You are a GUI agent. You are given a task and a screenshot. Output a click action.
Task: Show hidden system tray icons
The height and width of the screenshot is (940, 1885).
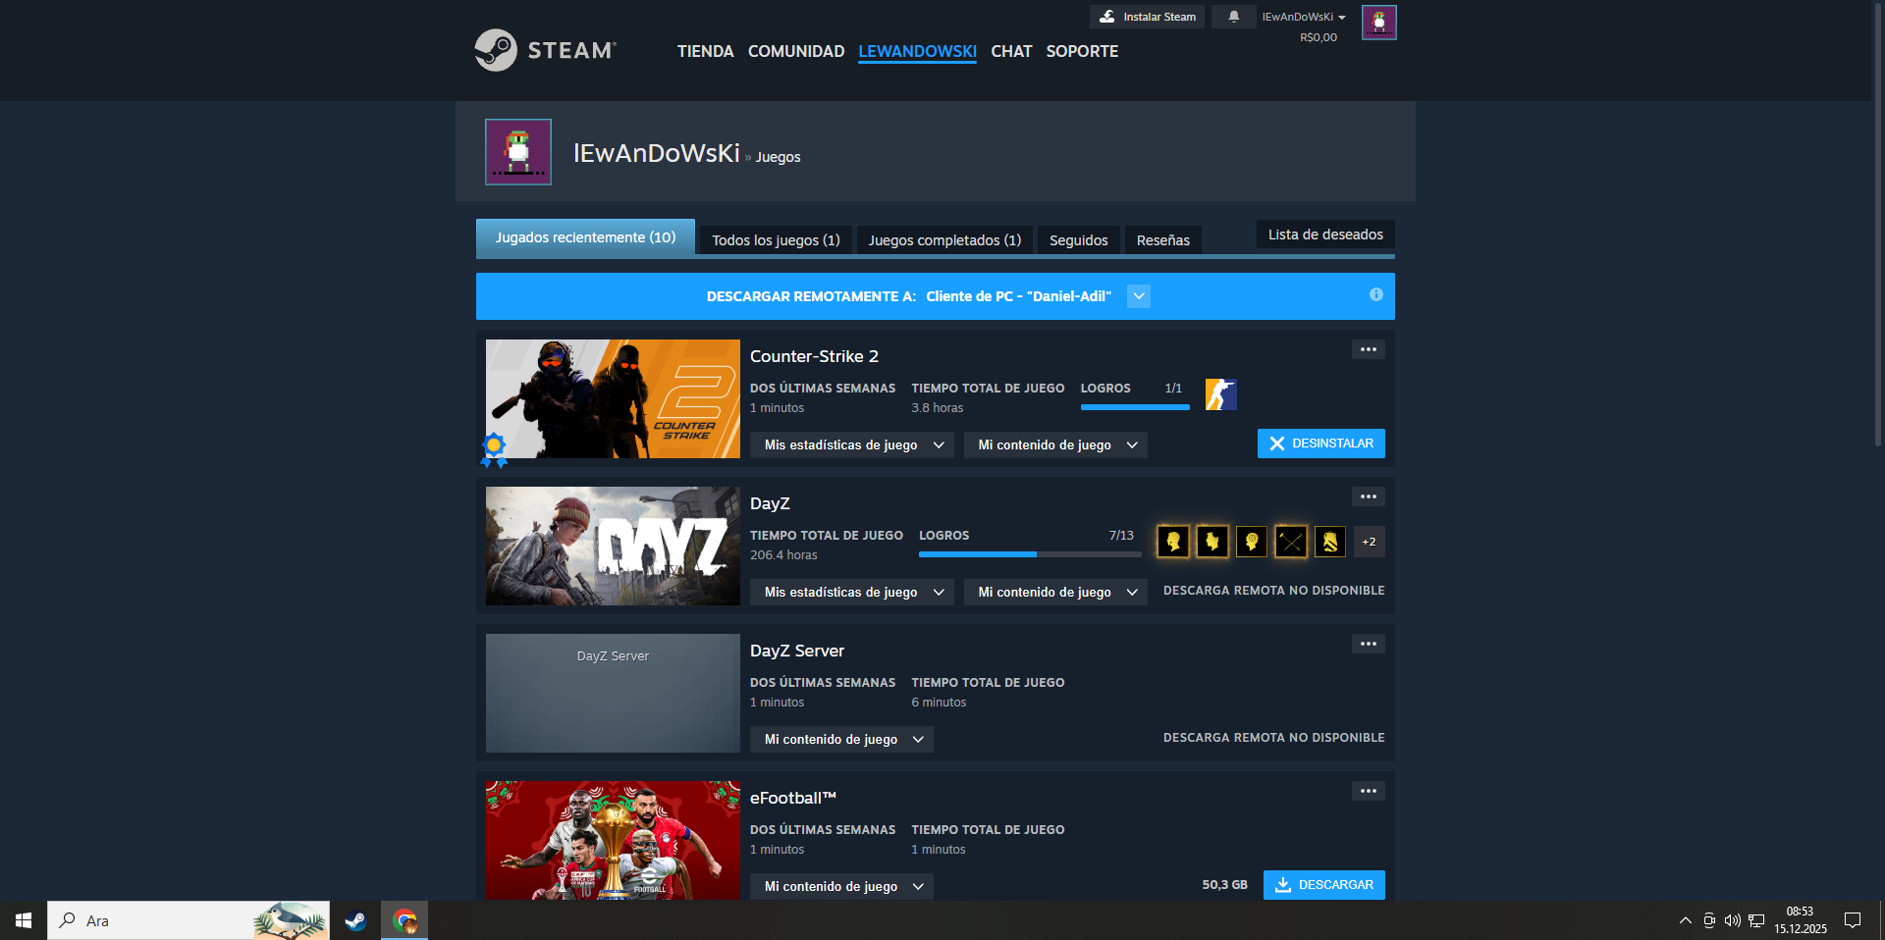pos(1686,920)
